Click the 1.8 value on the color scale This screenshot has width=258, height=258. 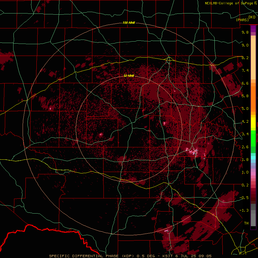[245, 159]
